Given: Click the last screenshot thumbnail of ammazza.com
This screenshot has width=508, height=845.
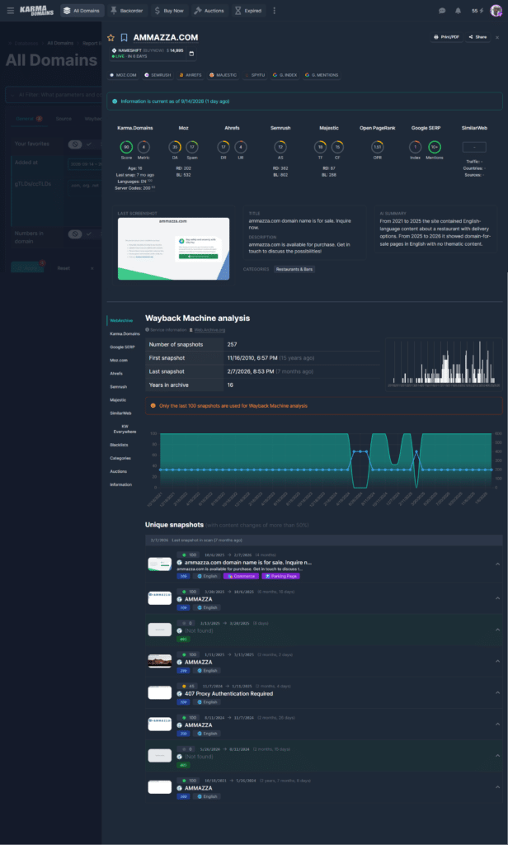Looking at the screenshot, I should [173, 248].
